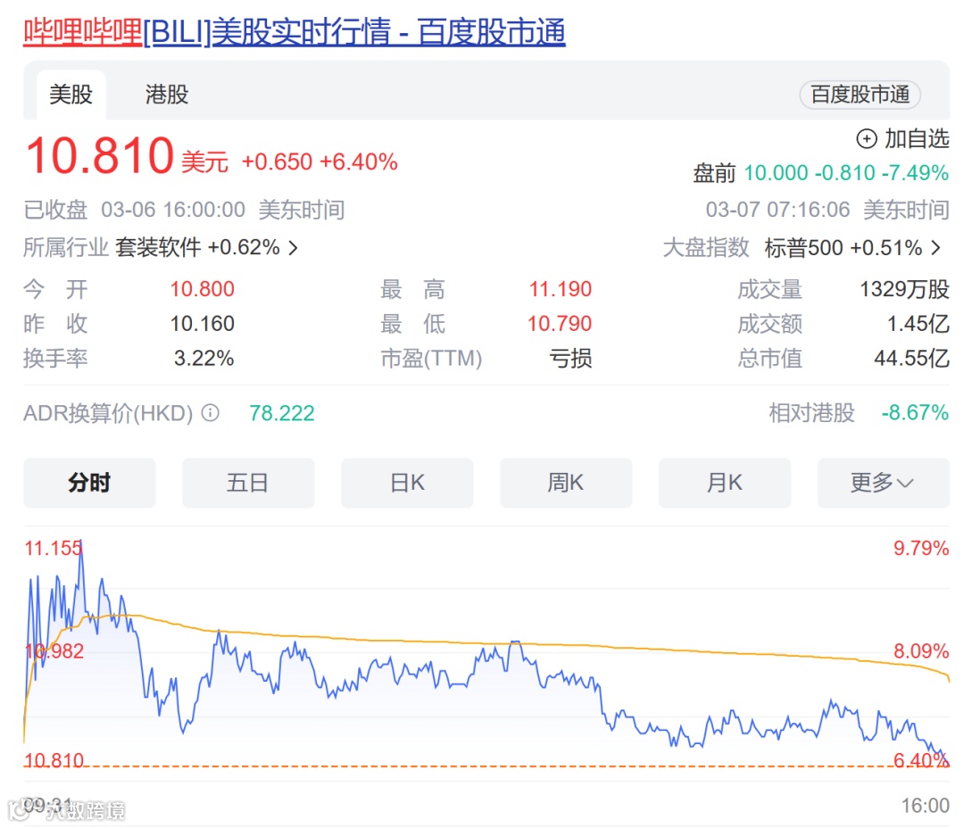
Task: Click the 换手率 value 3.22%
Action: click(x=204, y=358)
